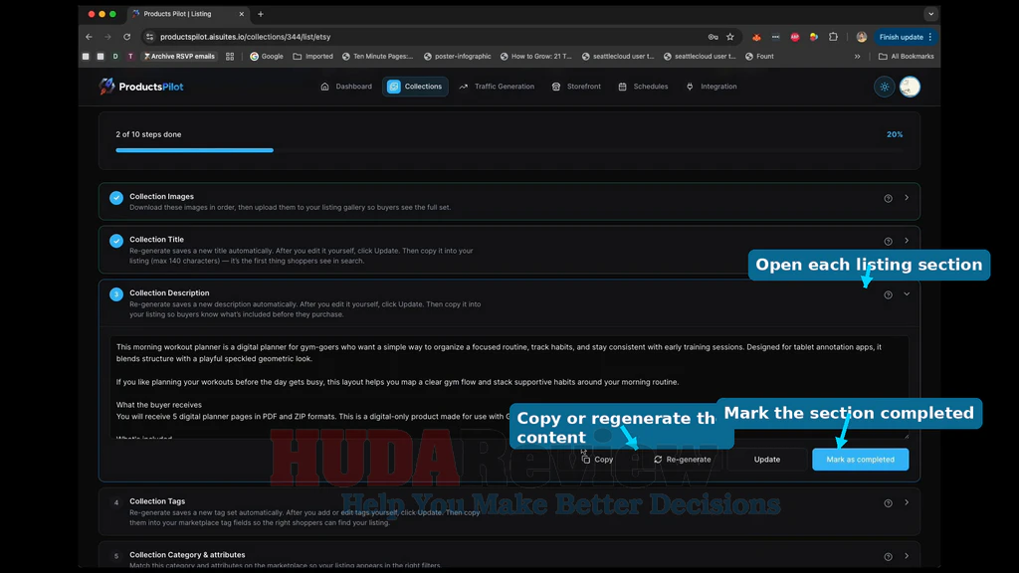
Task: Click help icon for Collection Description
Action: coord(888,294)
